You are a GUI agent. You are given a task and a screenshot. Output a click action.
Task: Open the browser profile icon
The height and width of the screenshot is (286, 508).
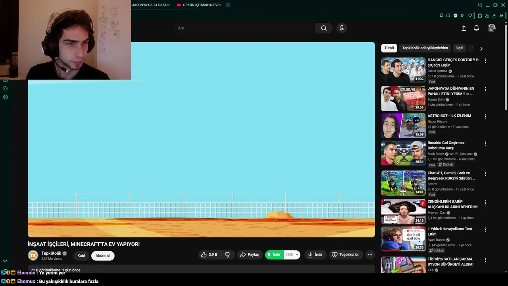pyautogui.click(x=487, y=15)
